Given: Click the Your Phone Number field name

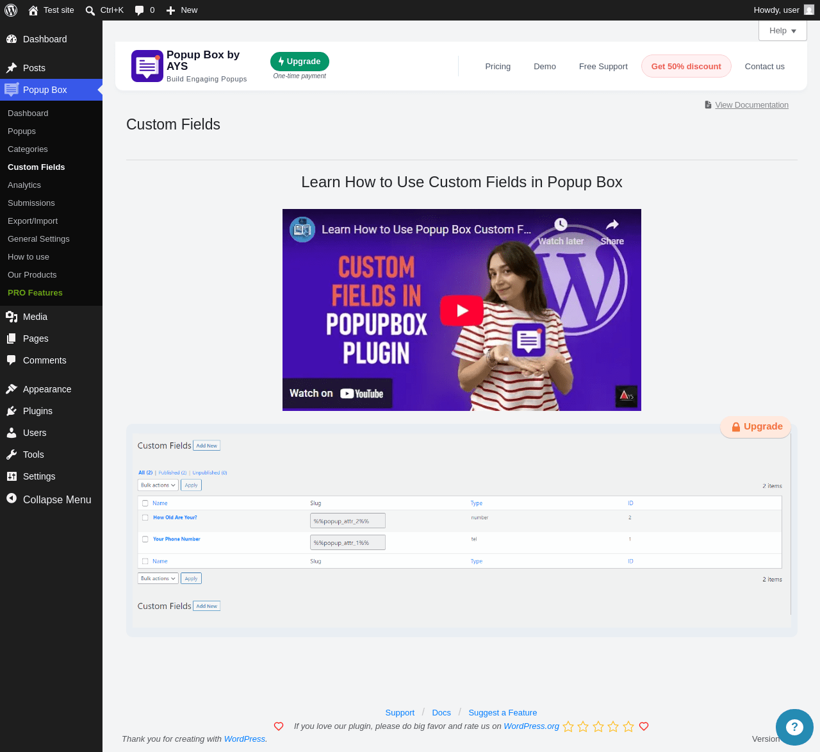Looking at the screenshot, I should click(x=177, y=539).
